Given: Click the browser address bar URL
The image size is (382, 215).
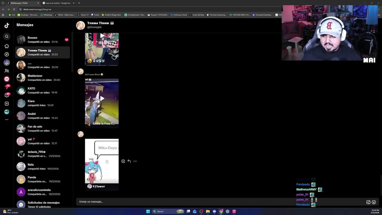Looking at the screenshot, I should 37,9.
